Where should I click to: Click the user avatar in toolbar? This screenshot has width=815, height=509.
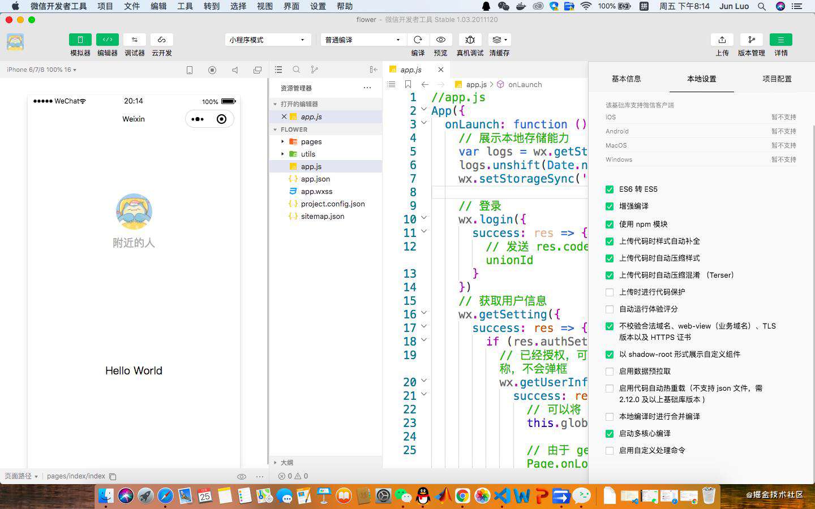pos(15,42)
